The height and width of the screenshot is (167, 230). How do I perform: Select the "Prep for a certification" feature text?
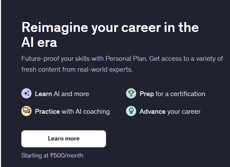click(172, 94)
